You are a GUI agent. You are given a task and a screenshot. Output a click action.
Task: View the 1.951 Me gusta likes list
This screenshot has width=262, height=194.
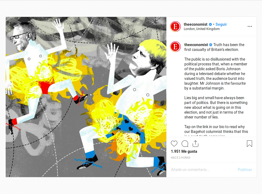(x=184, y=151)
